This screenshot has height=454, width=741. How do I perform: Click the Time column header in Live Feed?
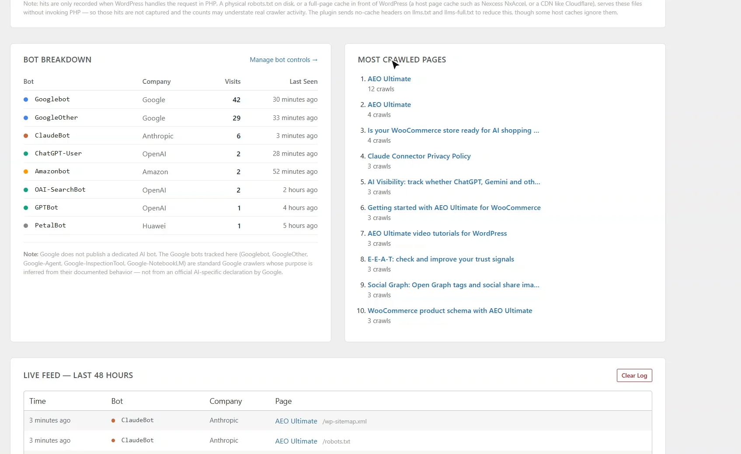point(38,401)
